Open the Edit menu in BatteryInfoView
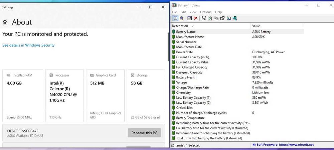334x150 pixels. pos(183,12)
